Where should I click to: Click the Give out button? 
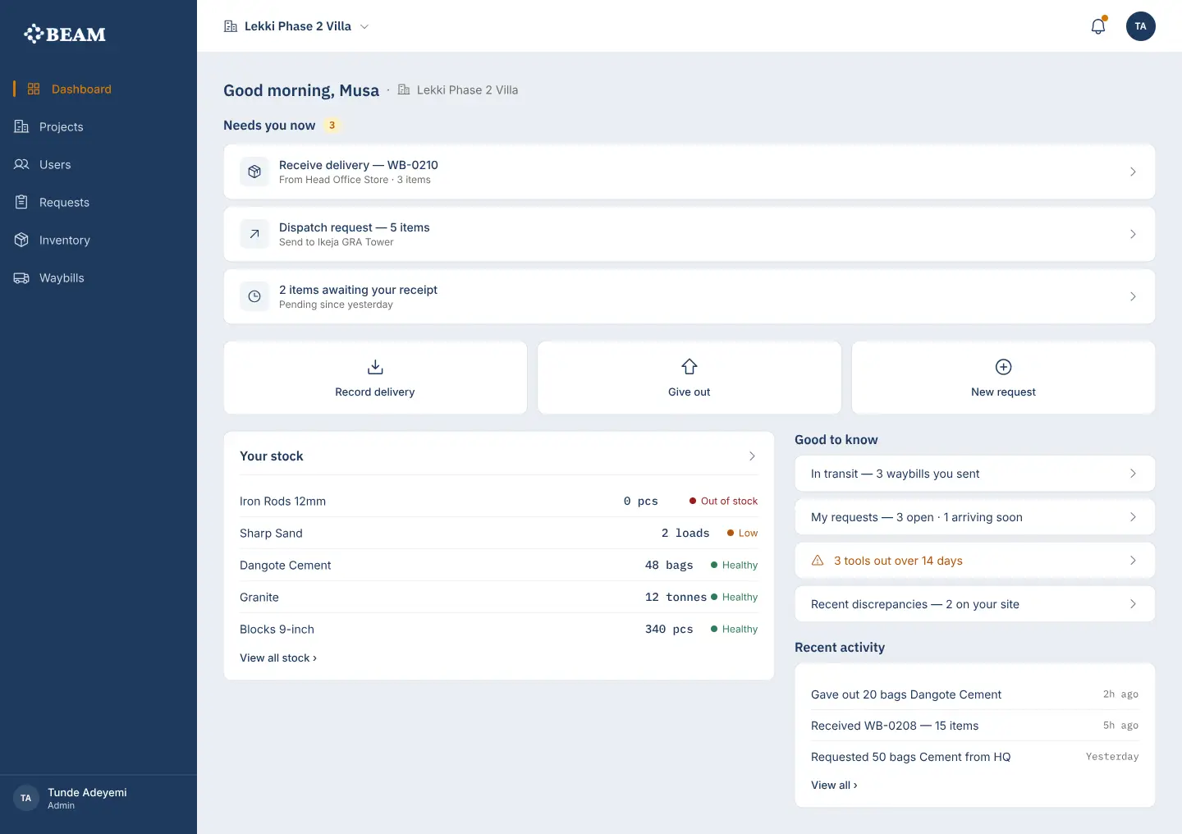coord(689,378)
